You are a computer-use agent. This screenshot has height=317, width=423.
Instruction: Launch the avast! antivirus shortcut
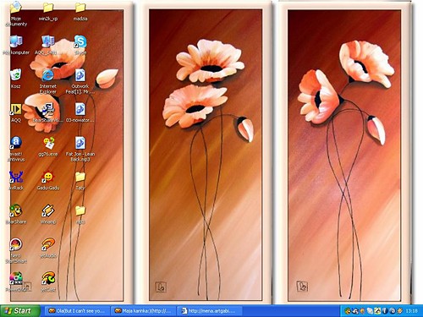(16, 143)
